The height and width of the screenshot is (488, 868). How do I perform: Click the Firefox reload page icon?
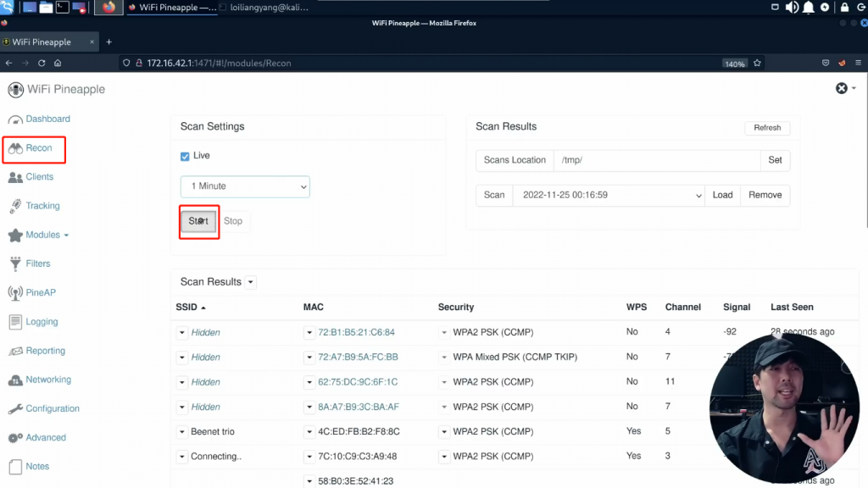42,63
